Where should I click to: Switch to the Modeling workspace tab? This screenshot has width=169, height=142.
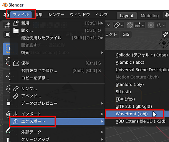(150, 16)
